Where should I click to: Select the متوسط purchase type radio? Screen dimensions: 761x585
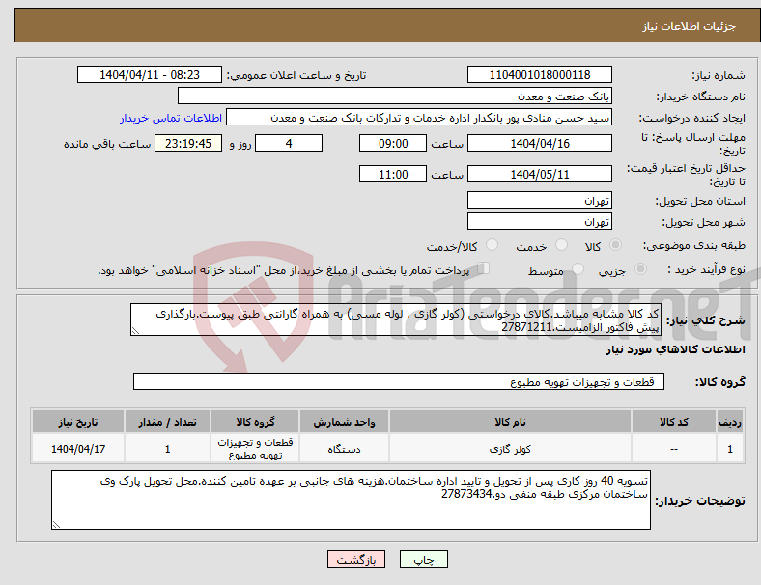coord(578,268)
